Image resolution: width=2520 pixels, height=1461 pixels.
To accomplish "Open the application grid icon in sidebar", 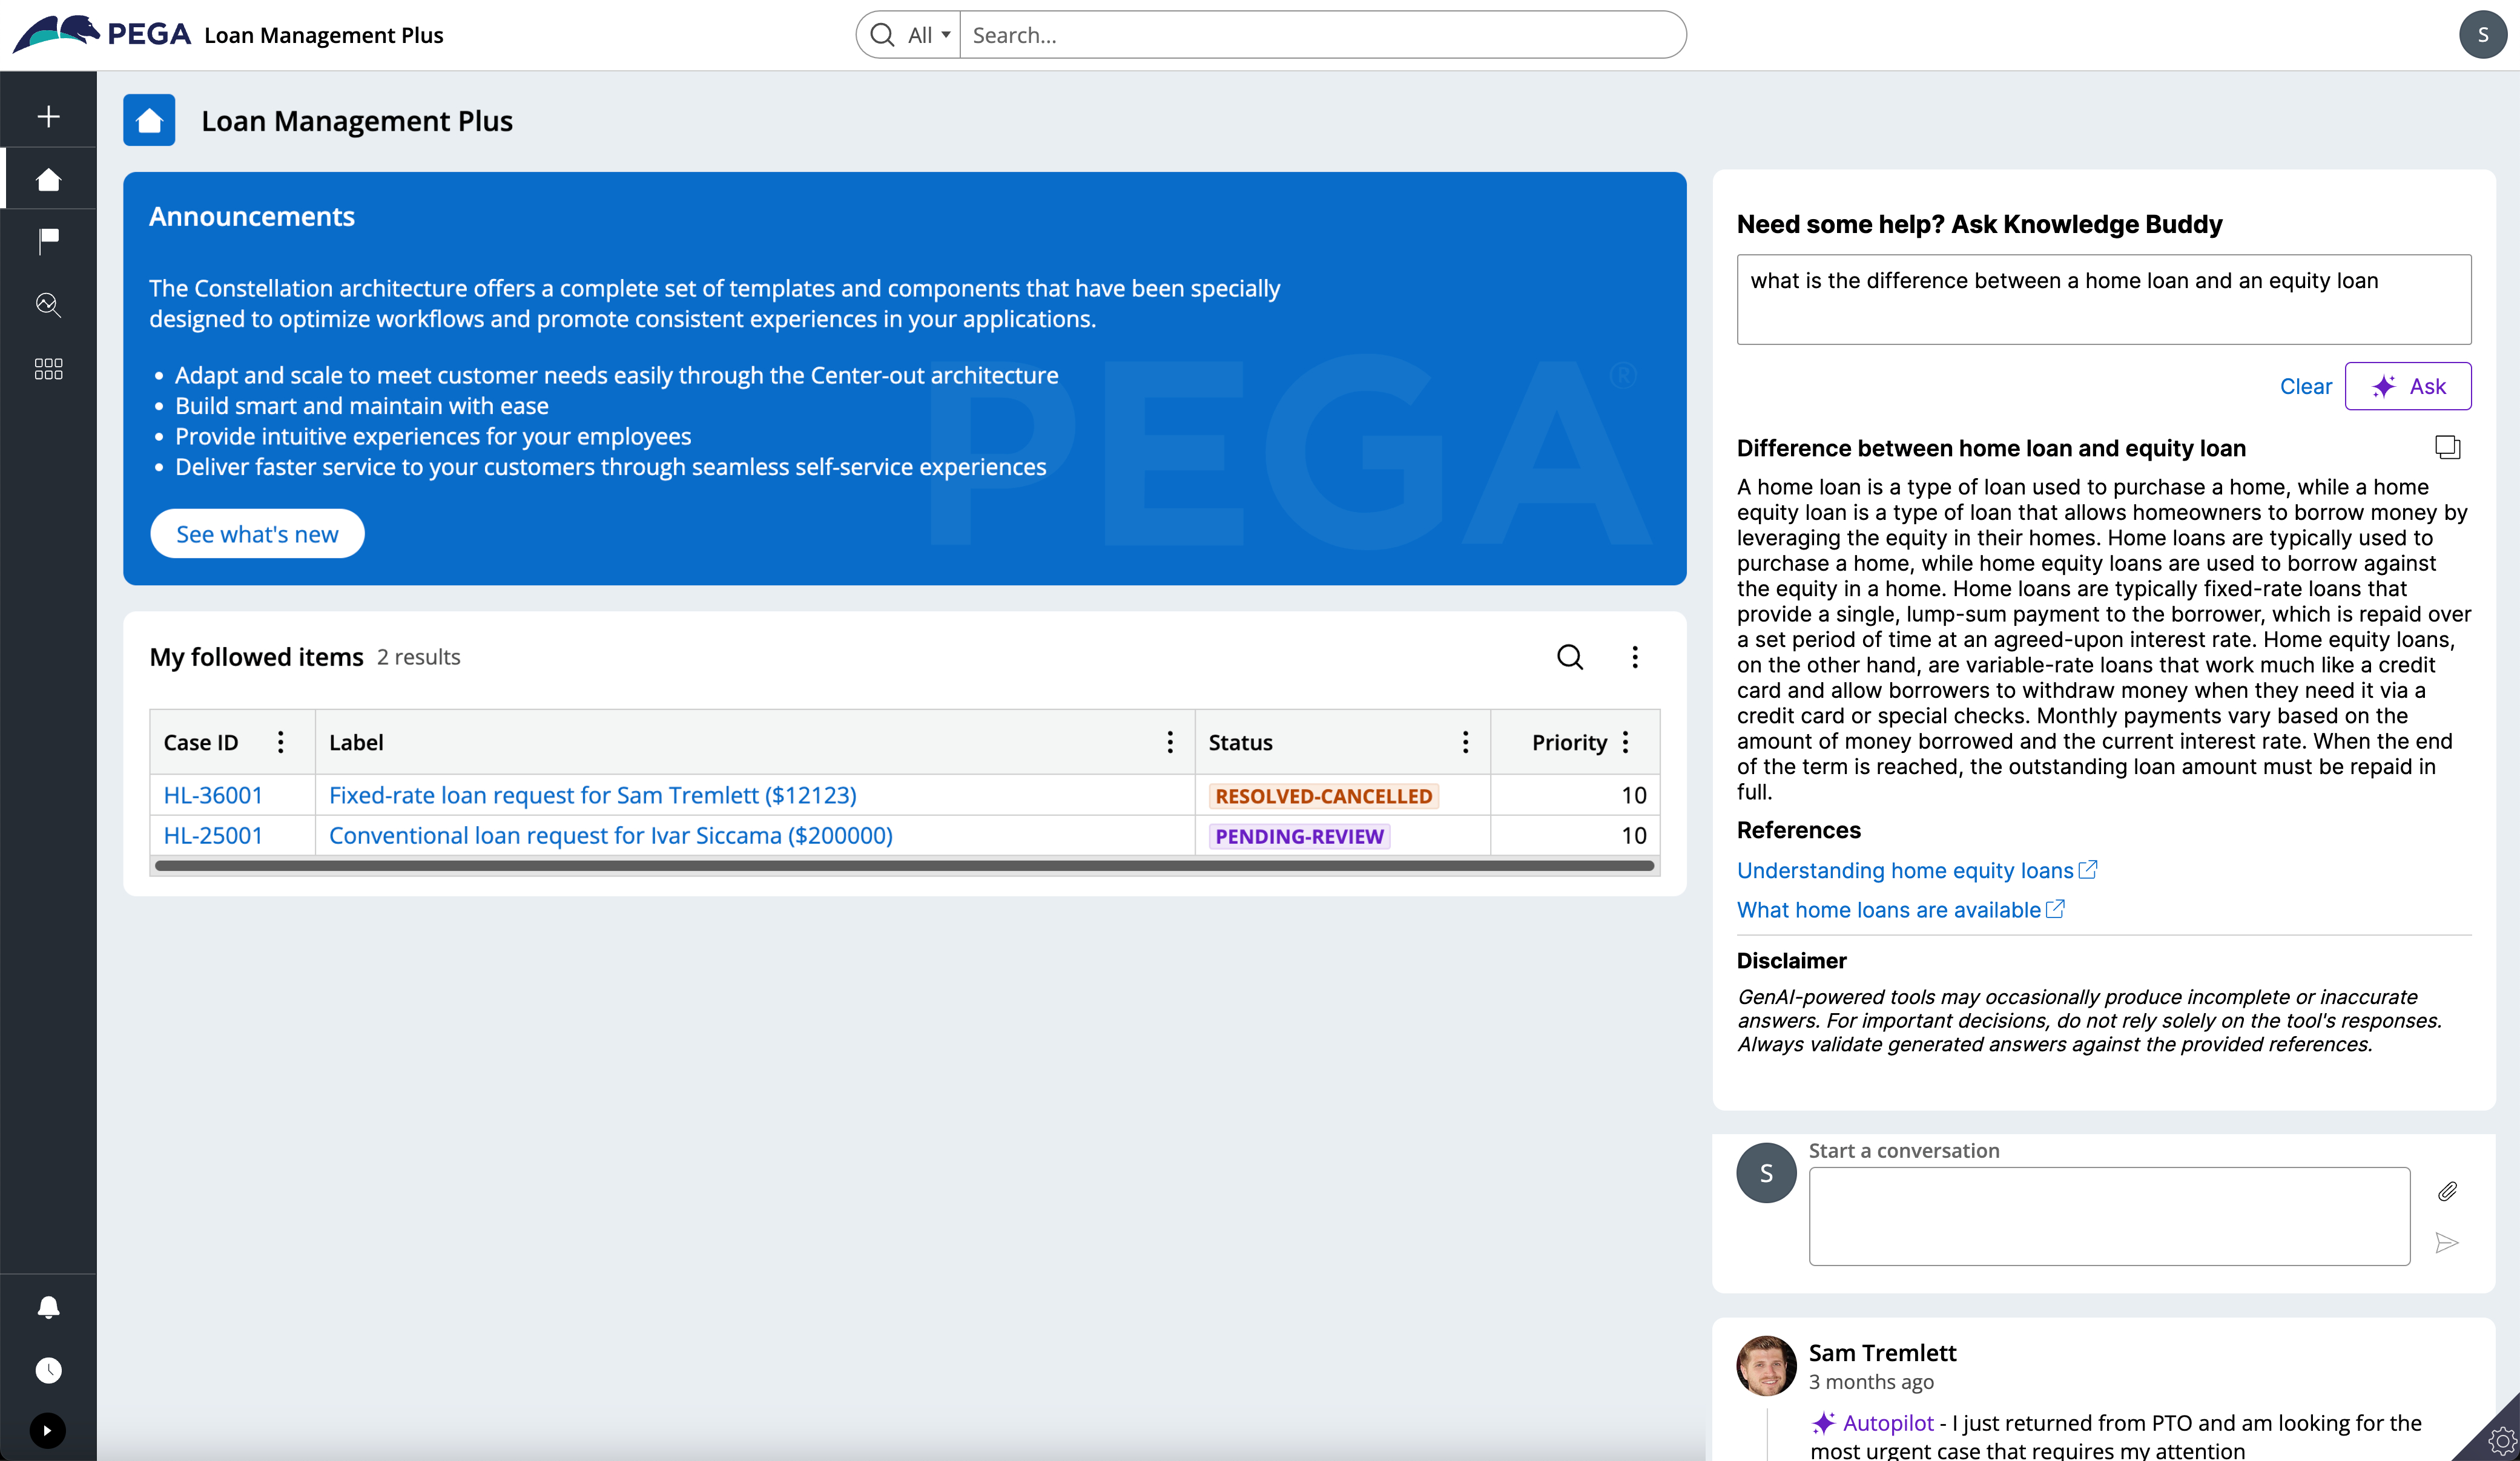I will point(48,368).
